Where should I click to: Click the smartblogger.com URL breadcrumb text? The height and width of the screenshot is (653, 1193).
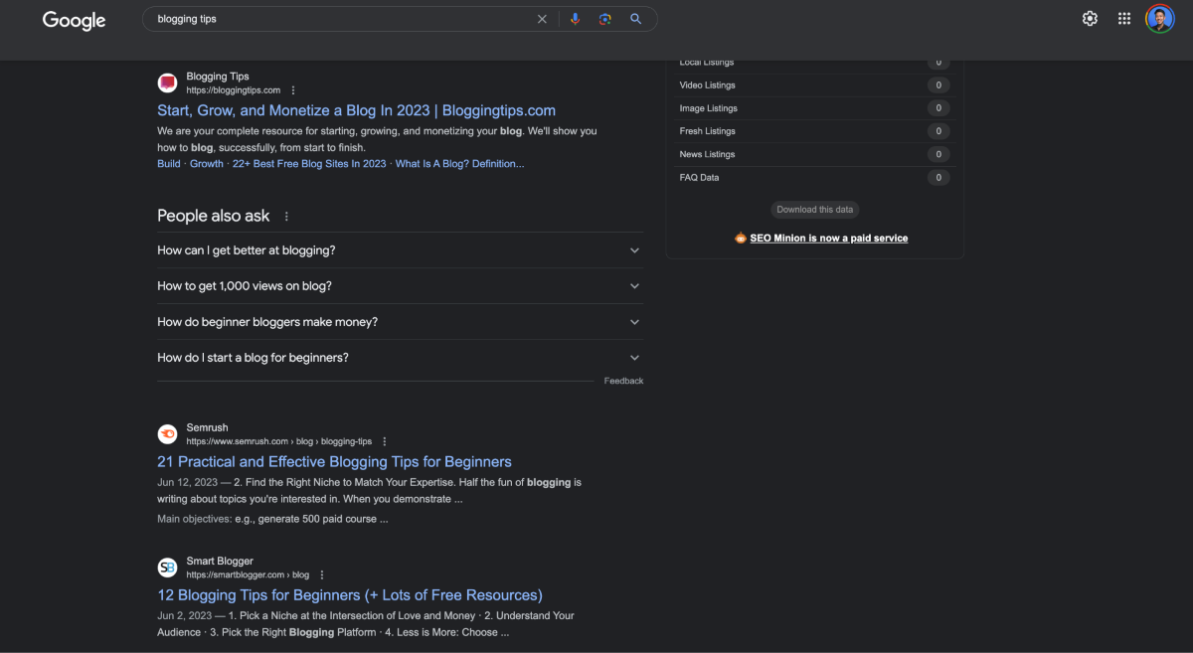pyautogui.click(x=249, y=574)
